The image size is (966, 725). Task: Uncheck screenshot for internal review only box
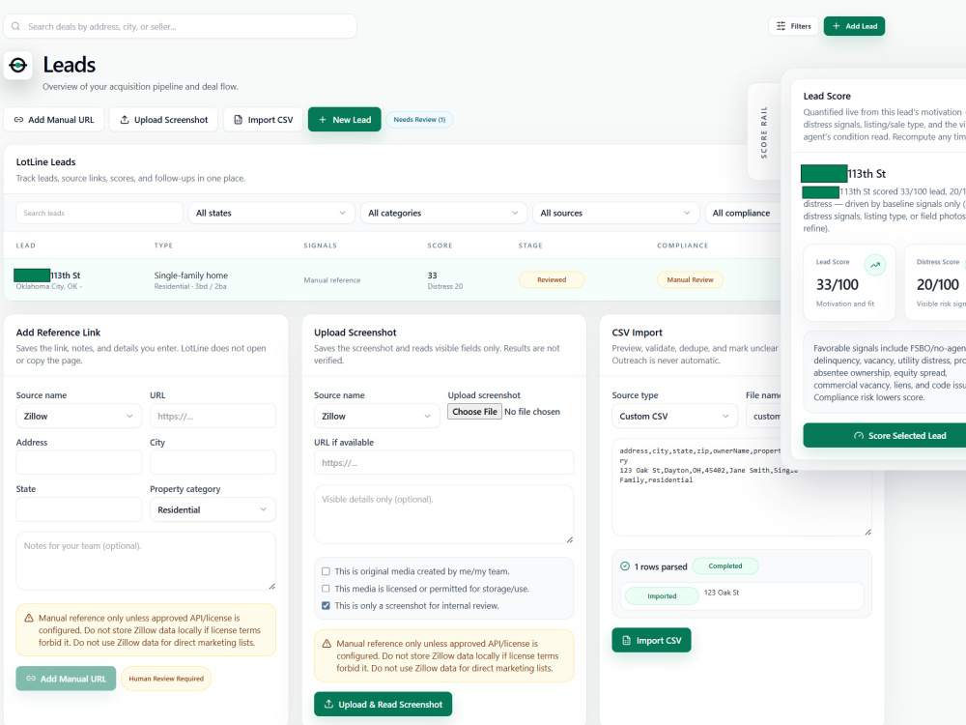point(326,606)
